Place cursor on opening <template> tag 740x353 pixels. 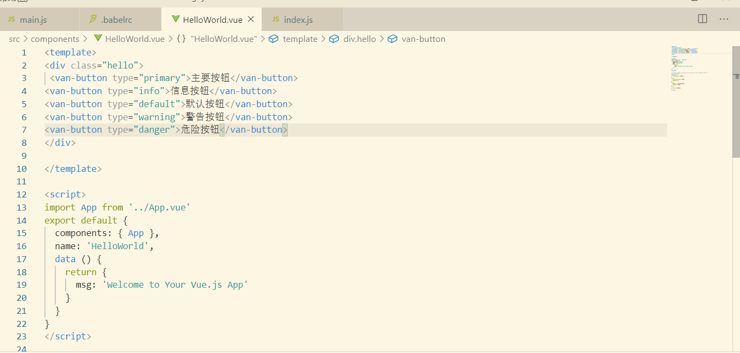pos(71,53)
